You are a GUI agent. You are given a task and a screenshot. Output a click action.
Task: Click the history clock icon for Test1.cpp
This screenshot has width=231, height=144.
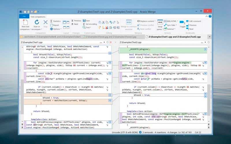[107, 42]
